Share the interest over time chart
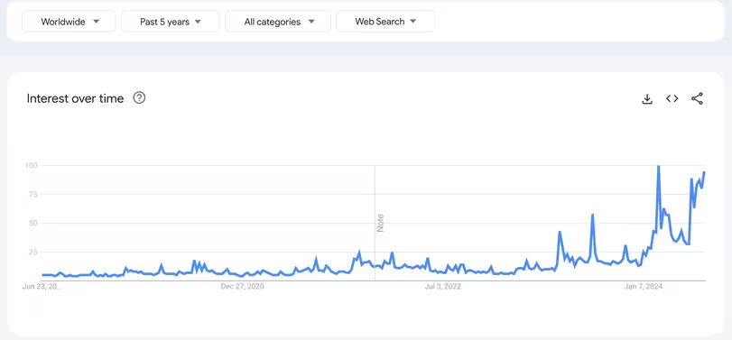Image resolution: width=732 pixels, height=340 pixels. coord(697,98)
